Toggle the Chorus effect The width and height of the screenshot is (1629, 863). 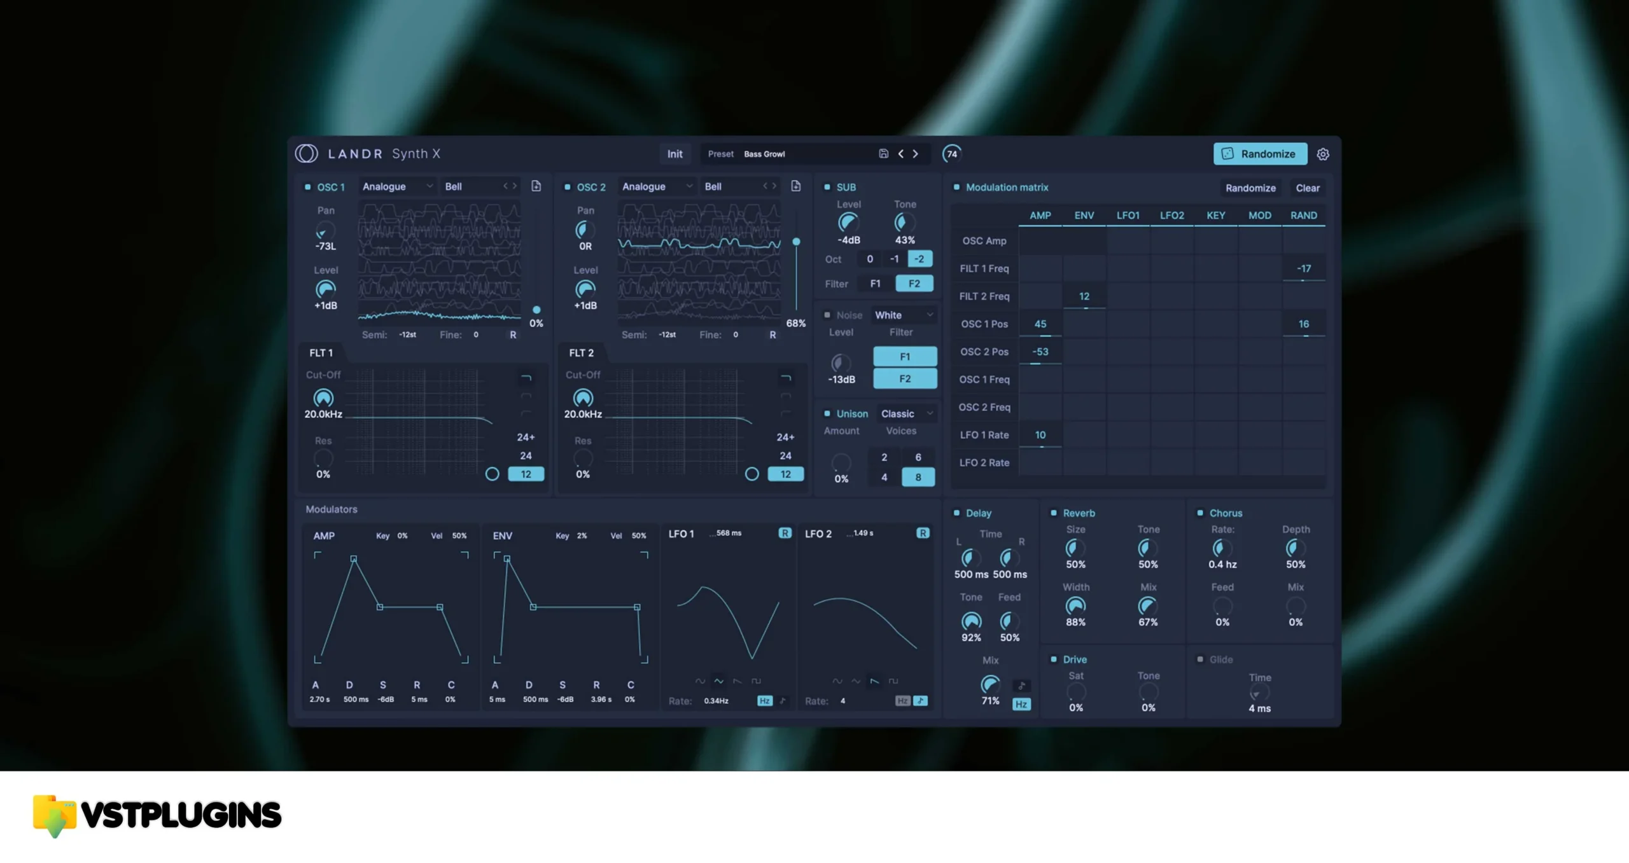[x=1200, y=513]
